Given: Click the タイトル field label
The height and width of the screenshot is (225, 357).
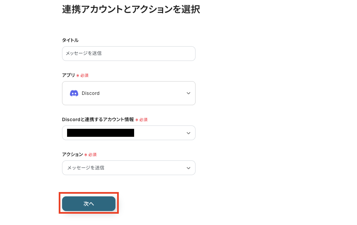Looking at the screenshot, I should tap(70, 40).
